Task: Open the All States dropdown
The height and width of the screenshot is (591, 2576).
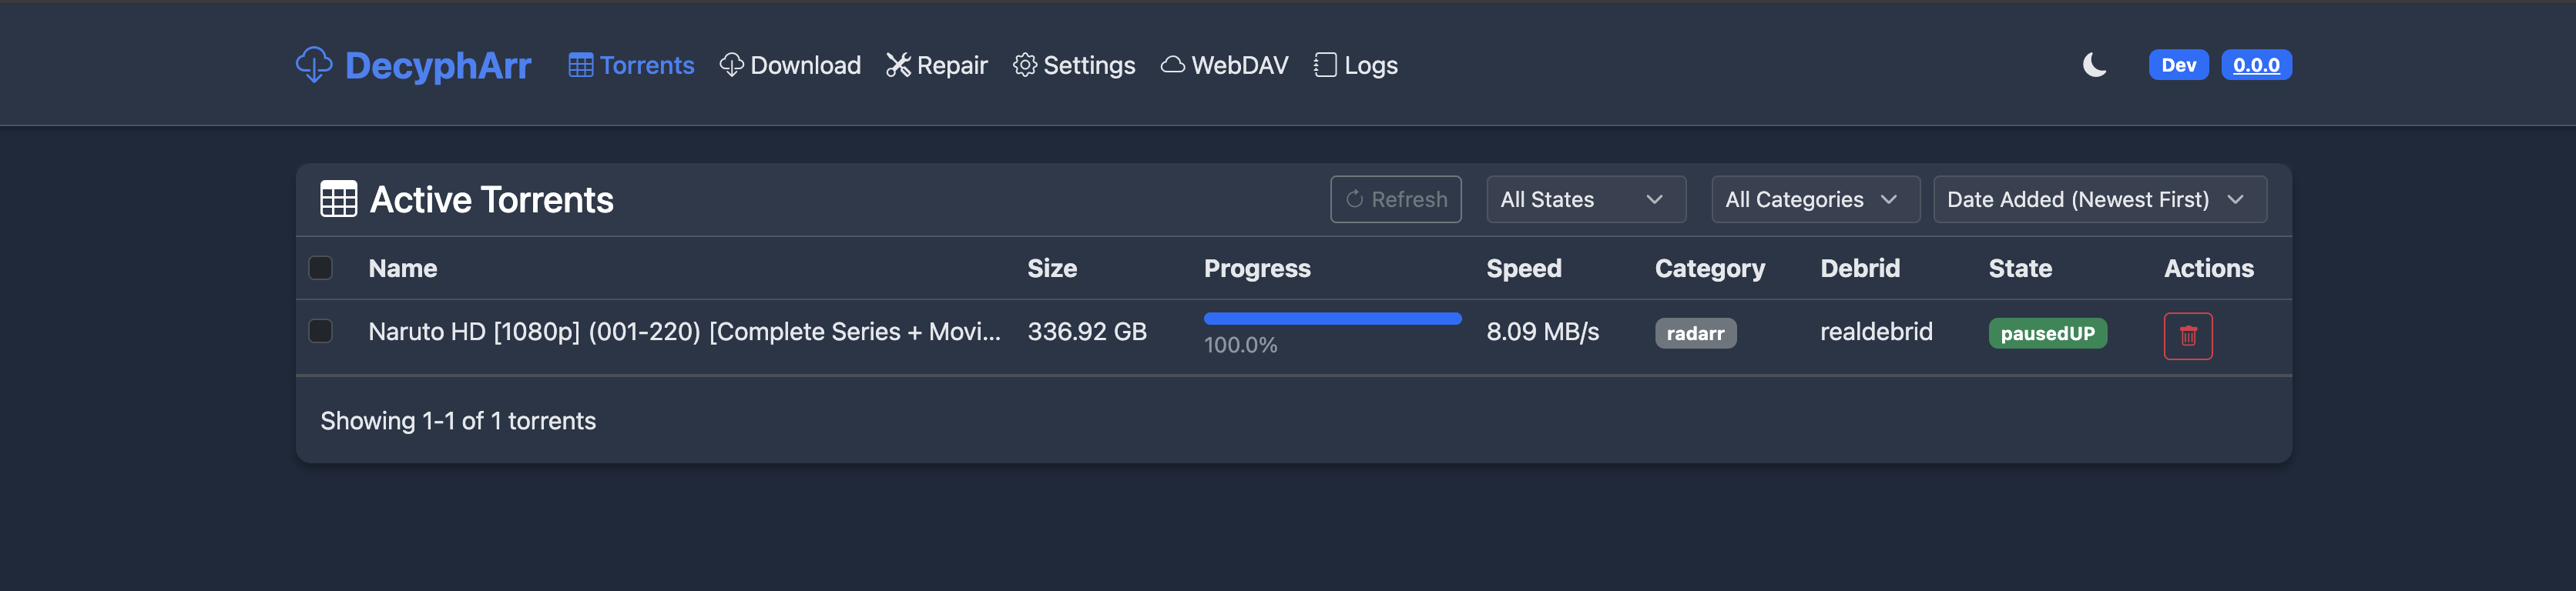Action: tap(1585, 199)
